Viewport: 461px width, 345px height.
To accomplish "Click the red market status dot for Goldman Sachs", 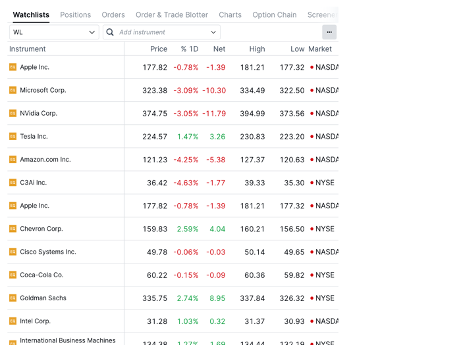I will (312, 298).
